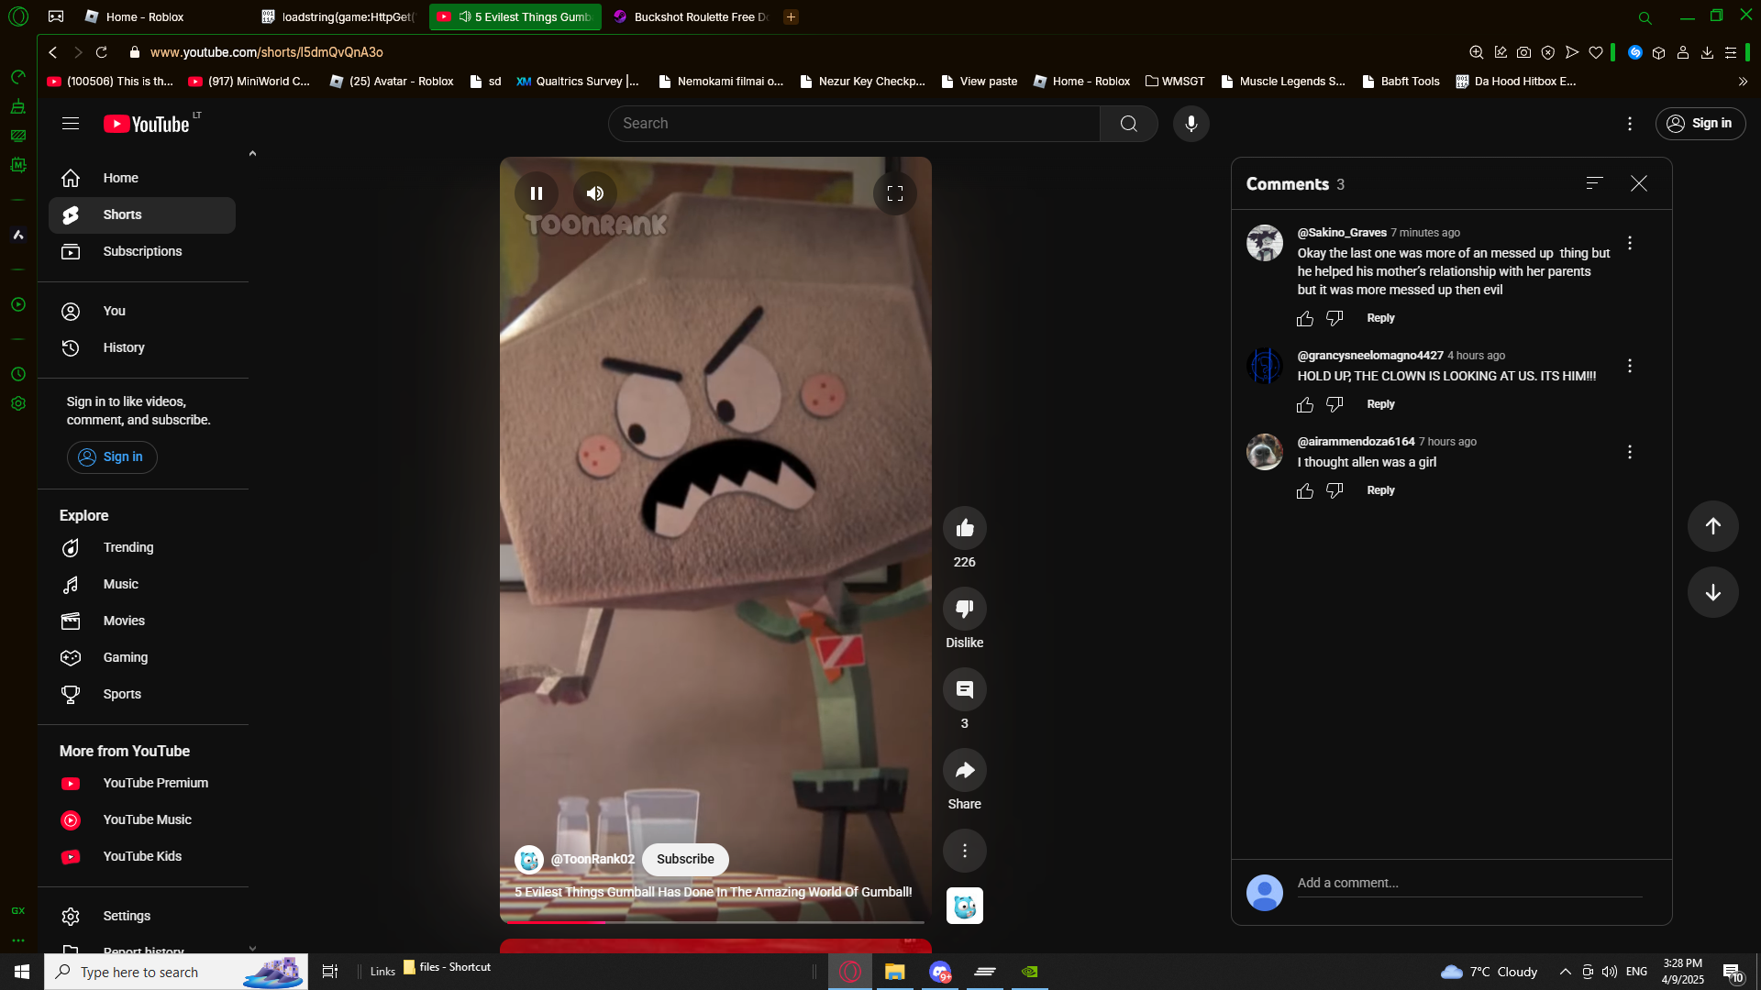The image size is (1761, 990).
Task: Open You in the sidebar
Action: pyautogui.click(x=142, y=311)
